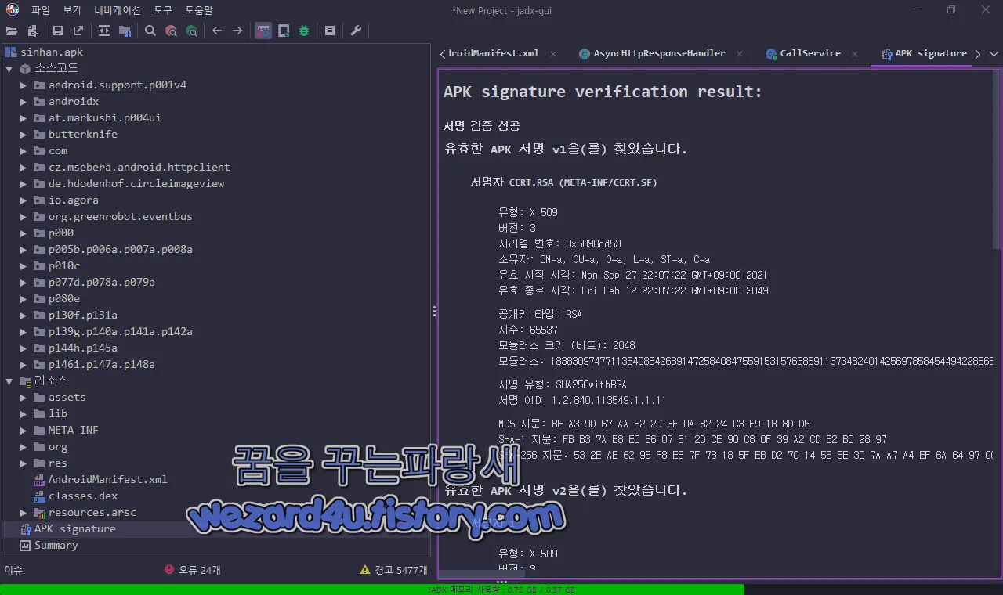Expand org.greenrobot.eventbus package
Image resolution: width=1003 pixels, height=595 pixels.
click(24, 216)
